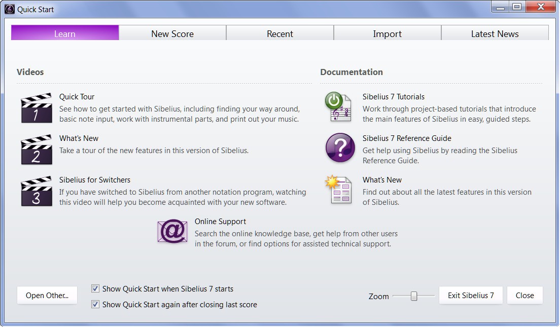The width and height of the screenshot is (560, 327).
Task: Go to the Import tab
Action: tap(388, 33)
